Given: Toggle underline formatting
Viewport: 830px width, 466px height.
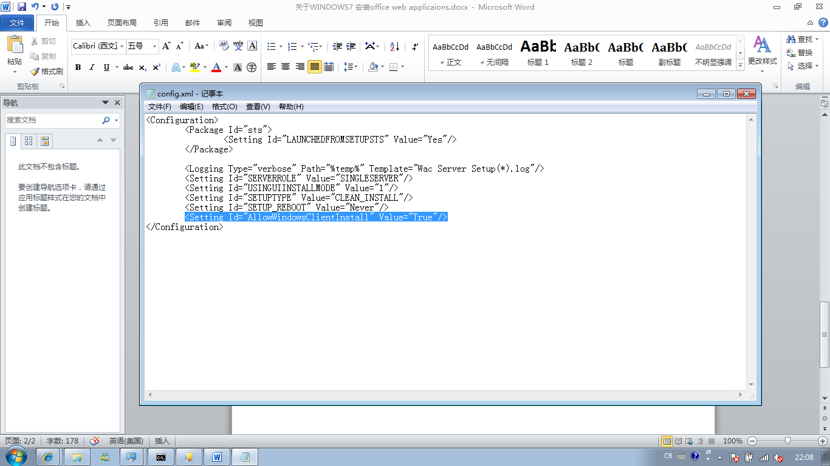Looking at the screenshot, I should [106, 67].
